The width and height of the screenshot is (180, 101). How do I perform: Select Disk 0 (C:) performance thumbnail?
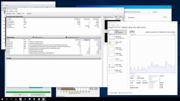click(x=112, y=43)
